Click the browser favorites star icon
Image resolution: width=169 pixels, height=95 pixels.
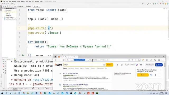tap(151, 60)
